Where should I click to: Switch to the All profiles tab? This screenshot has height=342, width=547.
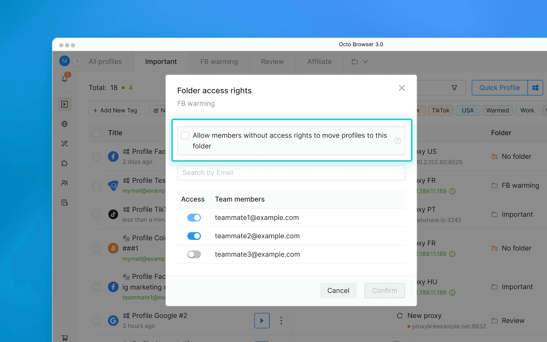click(105, 62)
